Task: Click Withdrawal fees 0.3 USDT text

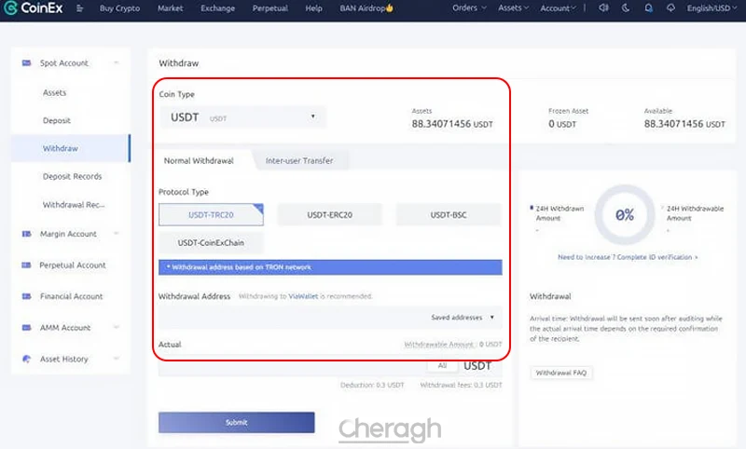Action: [x=461, y=385]
